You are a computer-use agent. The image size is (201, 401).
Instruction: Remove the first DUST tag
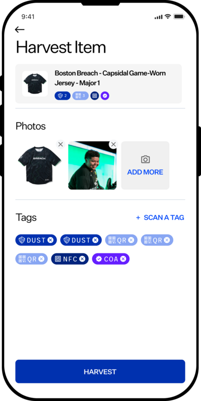pos(50,240)
